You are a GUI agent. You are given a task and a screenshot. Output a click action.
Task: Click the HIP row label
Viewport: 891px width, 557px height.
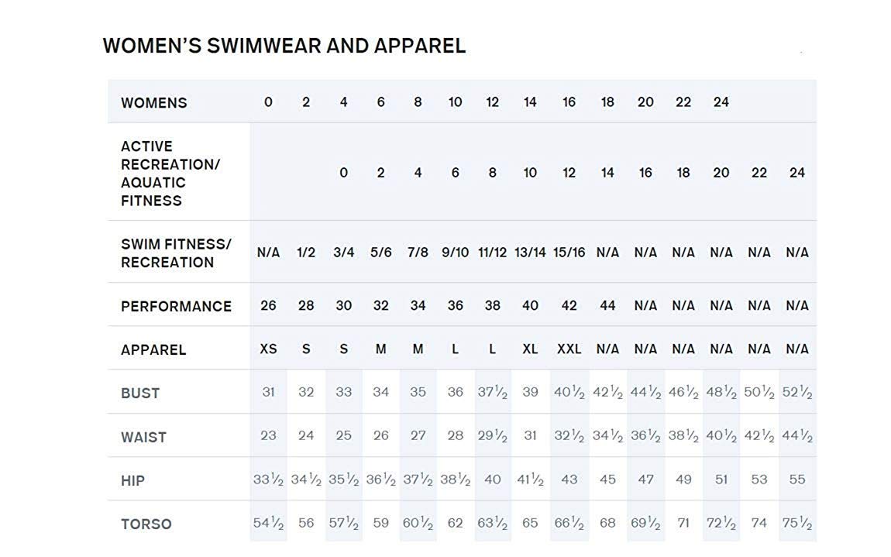(x=132, y=480)
